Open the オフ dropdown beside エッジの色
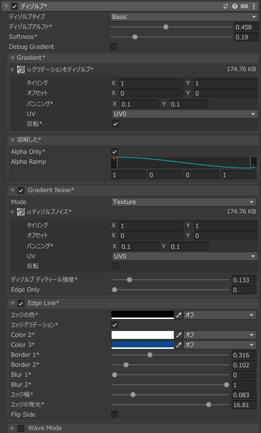261x433 pixels. point(220,315)
